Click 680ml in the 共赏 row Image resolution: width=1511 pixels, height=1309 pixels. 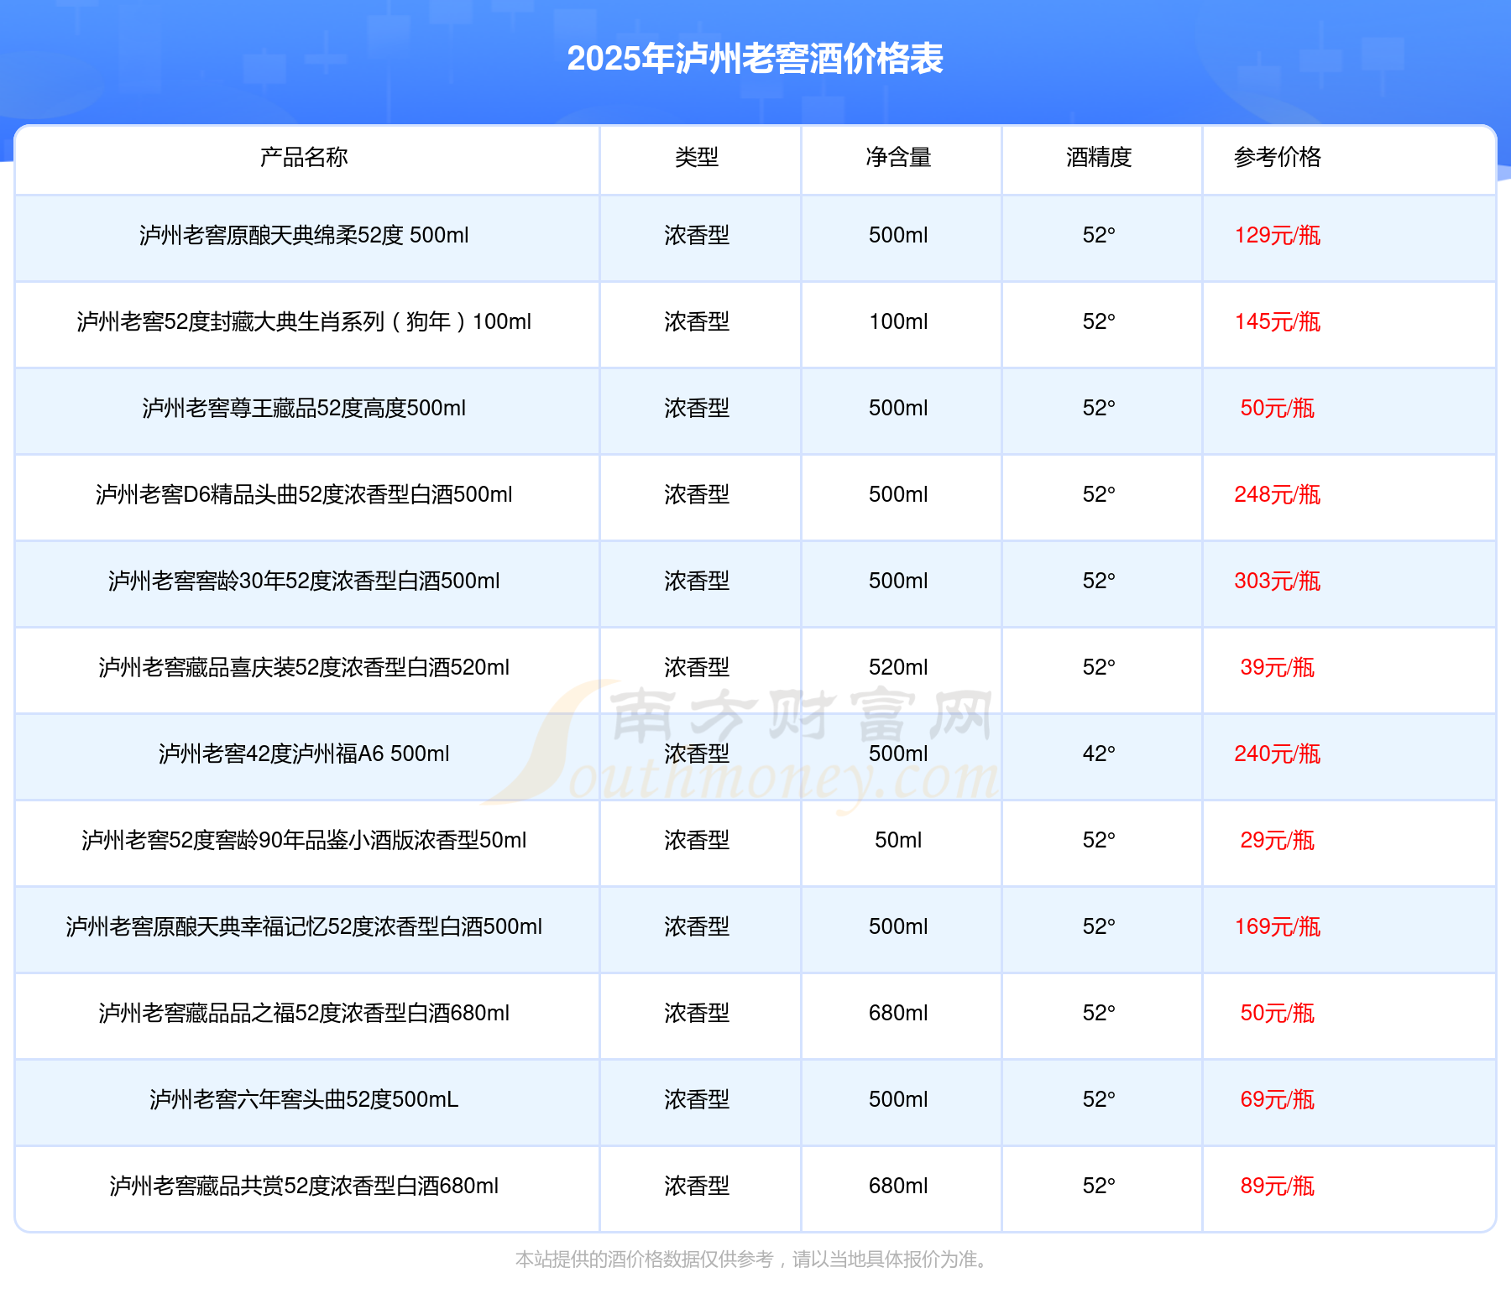(898, 1186)
